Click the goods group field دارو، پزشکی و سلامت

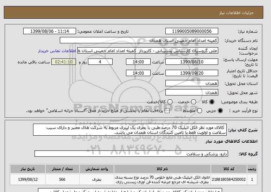coord(131,154)
